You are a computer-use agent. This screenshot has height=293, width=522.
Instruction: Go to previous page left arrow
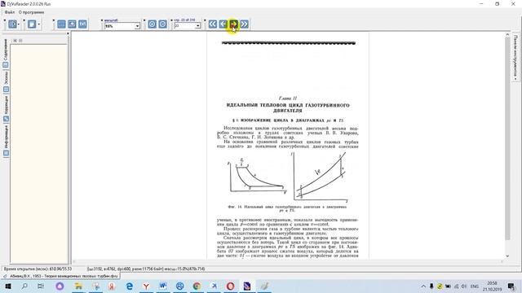223,24
